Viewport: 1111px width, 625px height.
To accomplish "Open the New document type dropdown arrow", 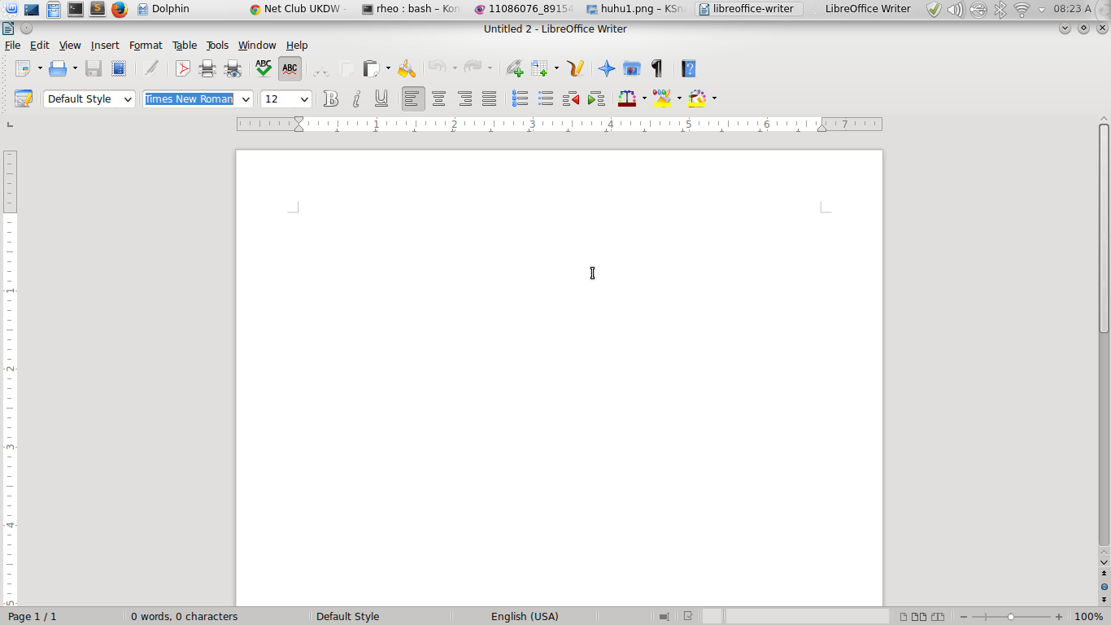I will pos(40,68).
